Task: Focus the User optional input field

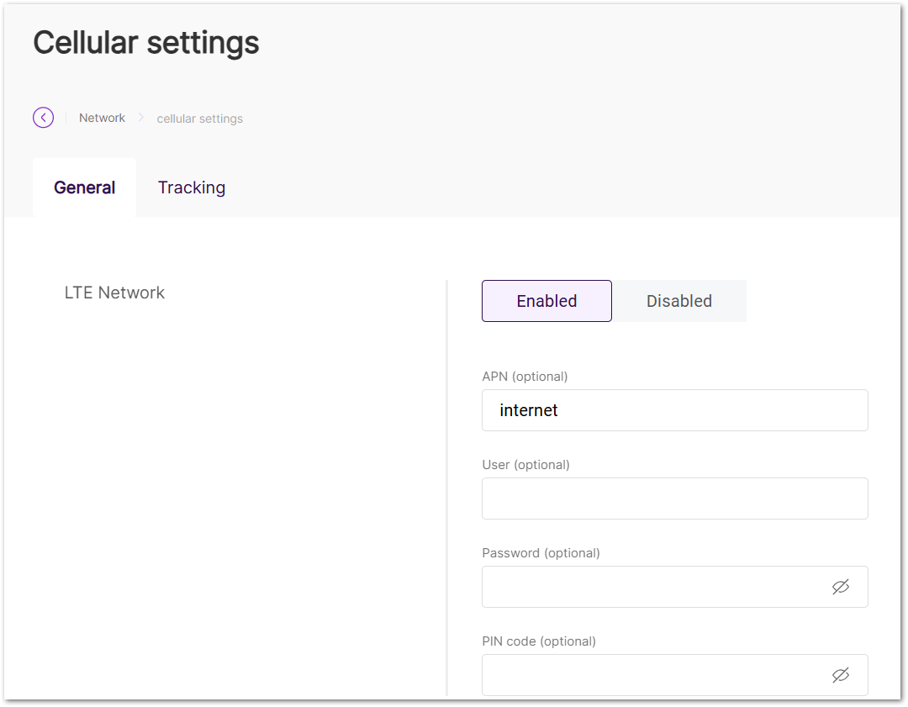Action: click(x=674, y=499)
